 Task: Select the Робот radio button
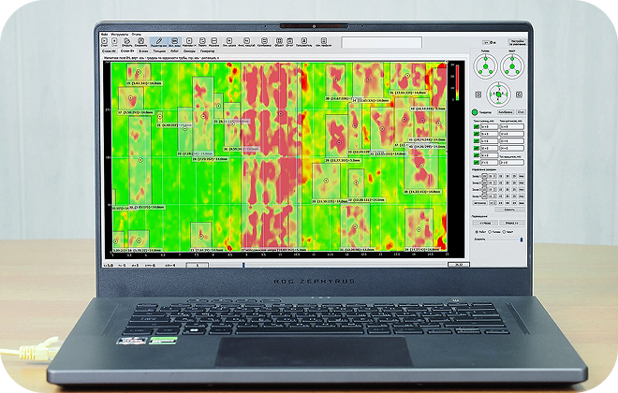pyautogui.click(x=478, y=233)
